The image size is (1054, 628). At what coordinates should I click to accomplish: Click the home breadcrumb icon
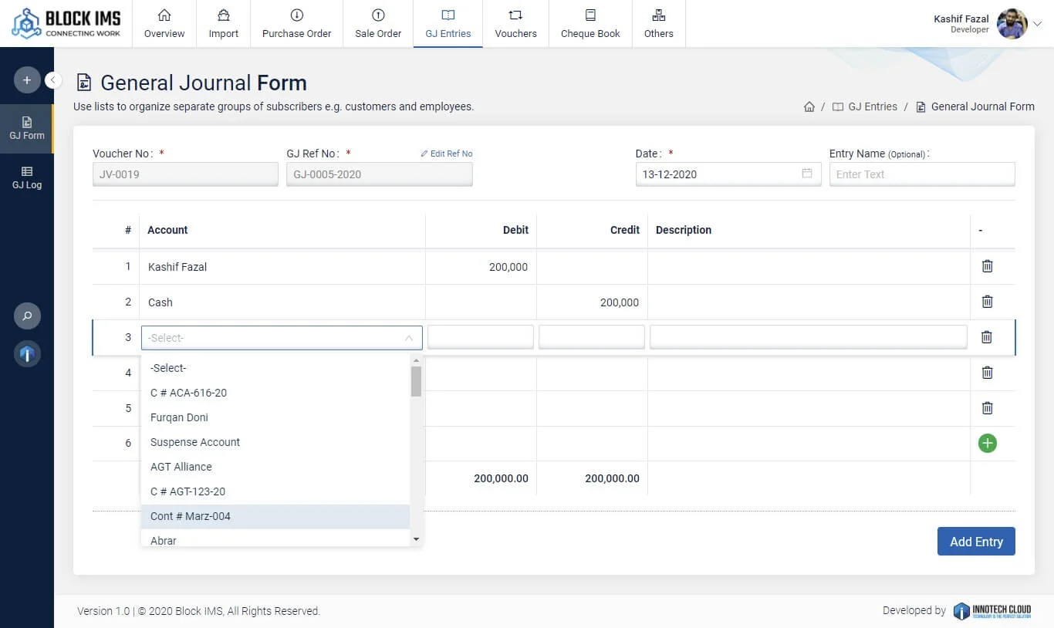point(809,107)
